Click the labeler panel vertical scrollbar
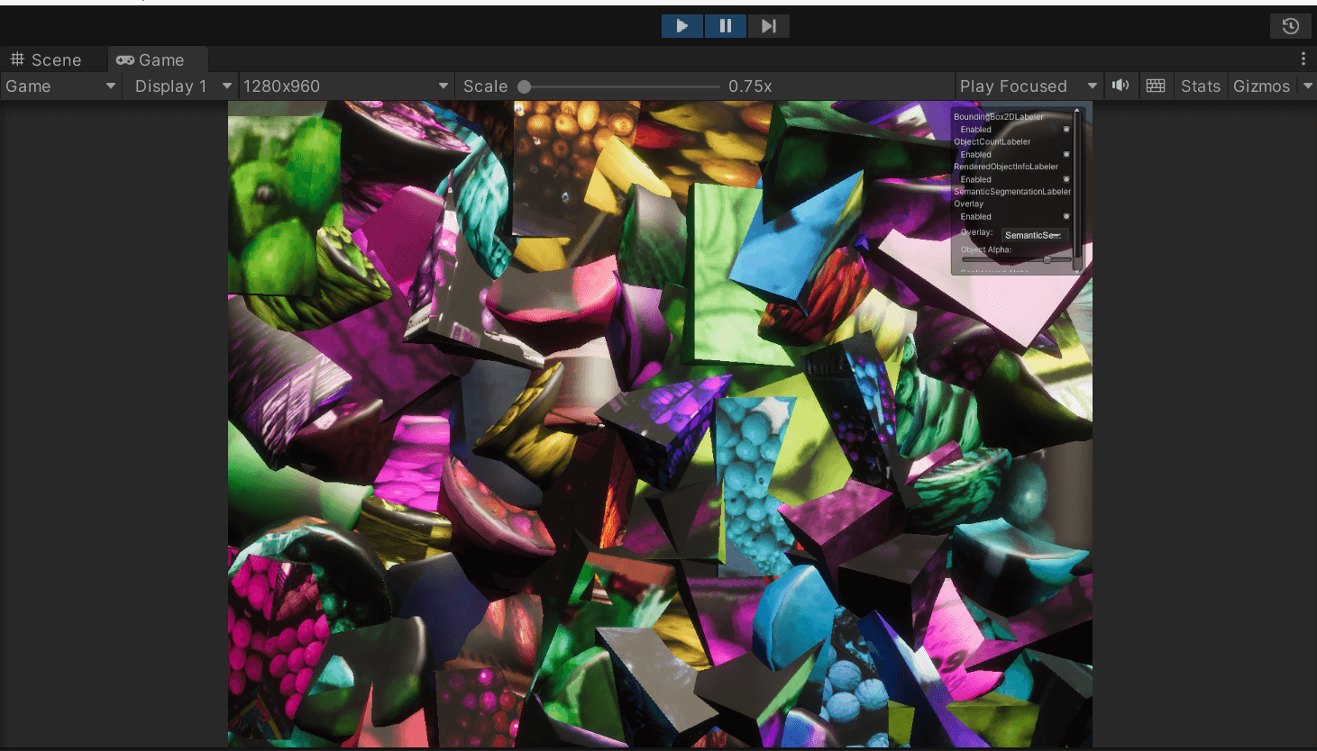1317x751 pixels. pos(1076,189)
